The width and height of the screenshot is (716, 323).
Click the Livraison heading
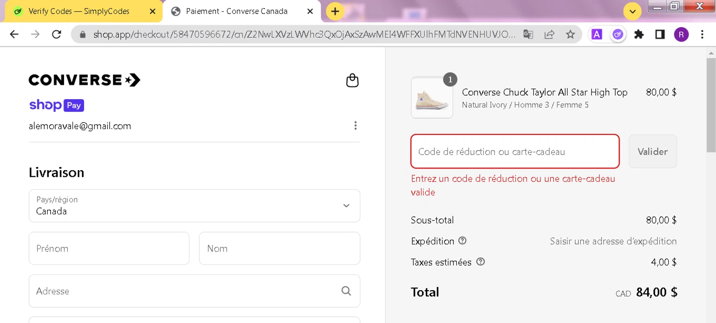[56, 172]
